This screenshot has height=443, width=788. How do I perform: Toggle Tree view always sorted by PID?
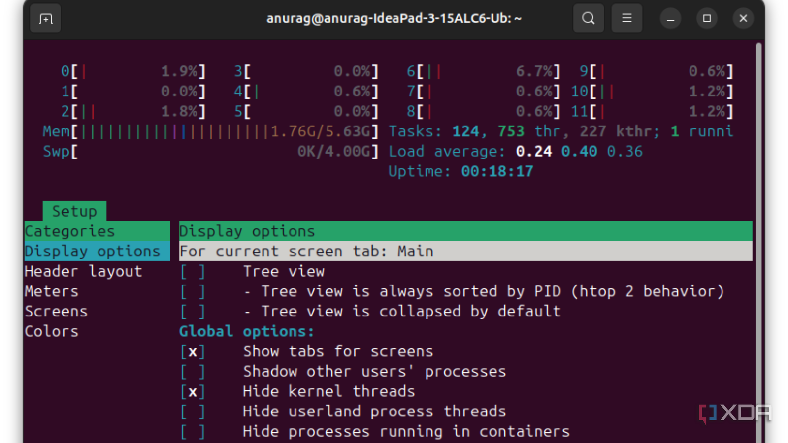coord(193,292)
